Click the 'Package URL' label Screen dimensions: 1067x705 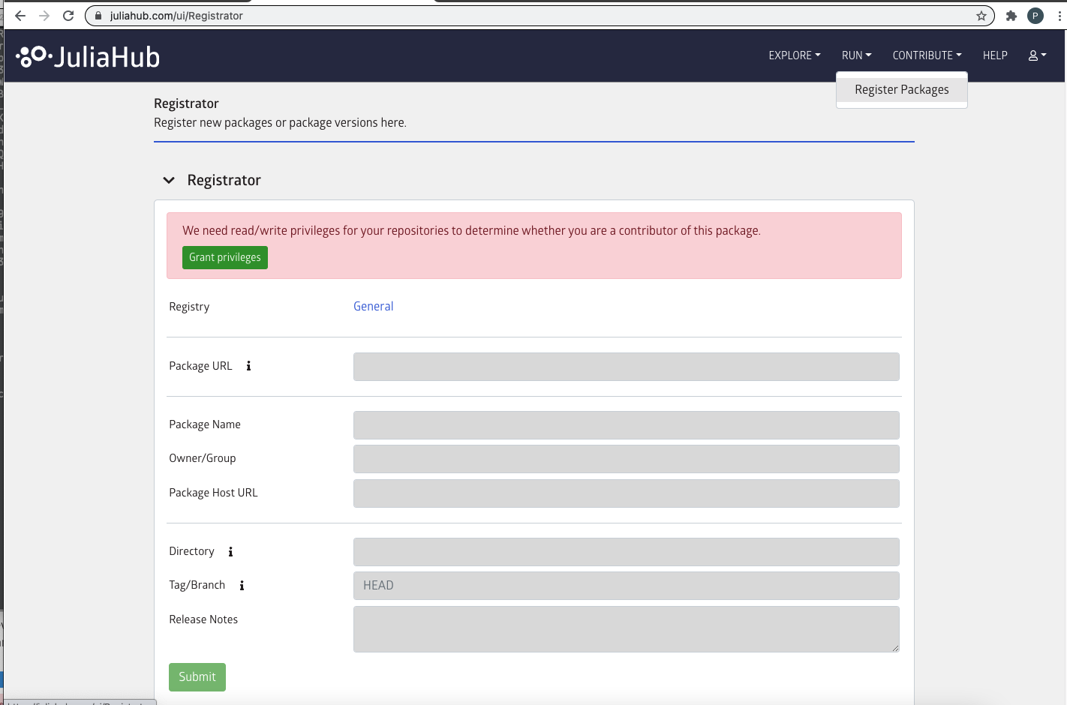(x=200, y=366)
